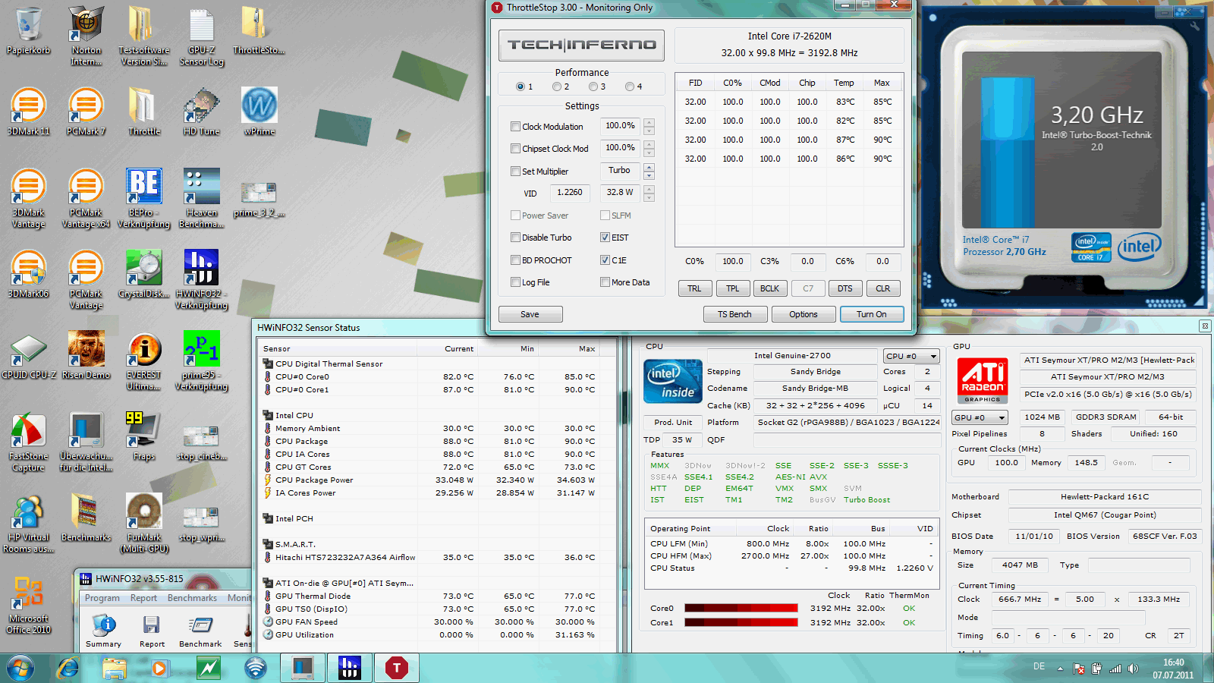Select Performance profile 1 radio button
The image size is (1214, 683).
(x=521, y=87)
